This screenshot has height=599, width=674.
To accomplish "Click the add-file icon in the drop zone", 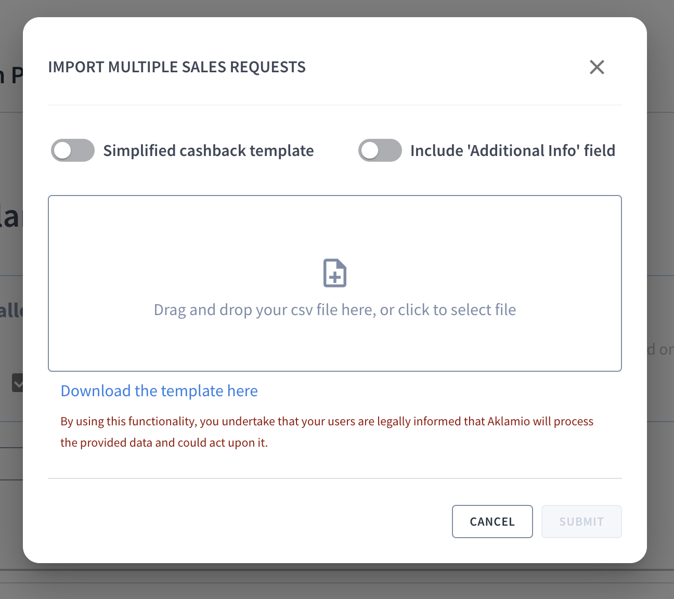I will pyautogui.click(x=335, y=273).
